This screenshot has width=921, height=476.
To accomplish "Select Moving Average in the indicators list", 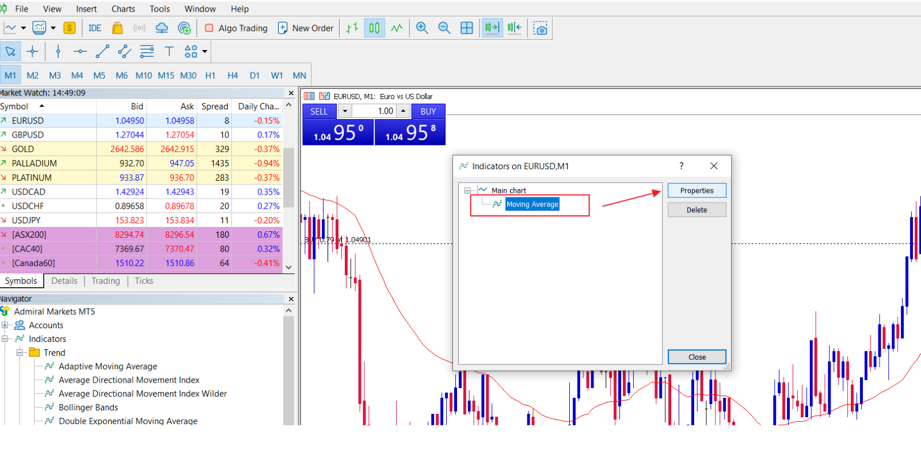I will click(x=532, y=204).
